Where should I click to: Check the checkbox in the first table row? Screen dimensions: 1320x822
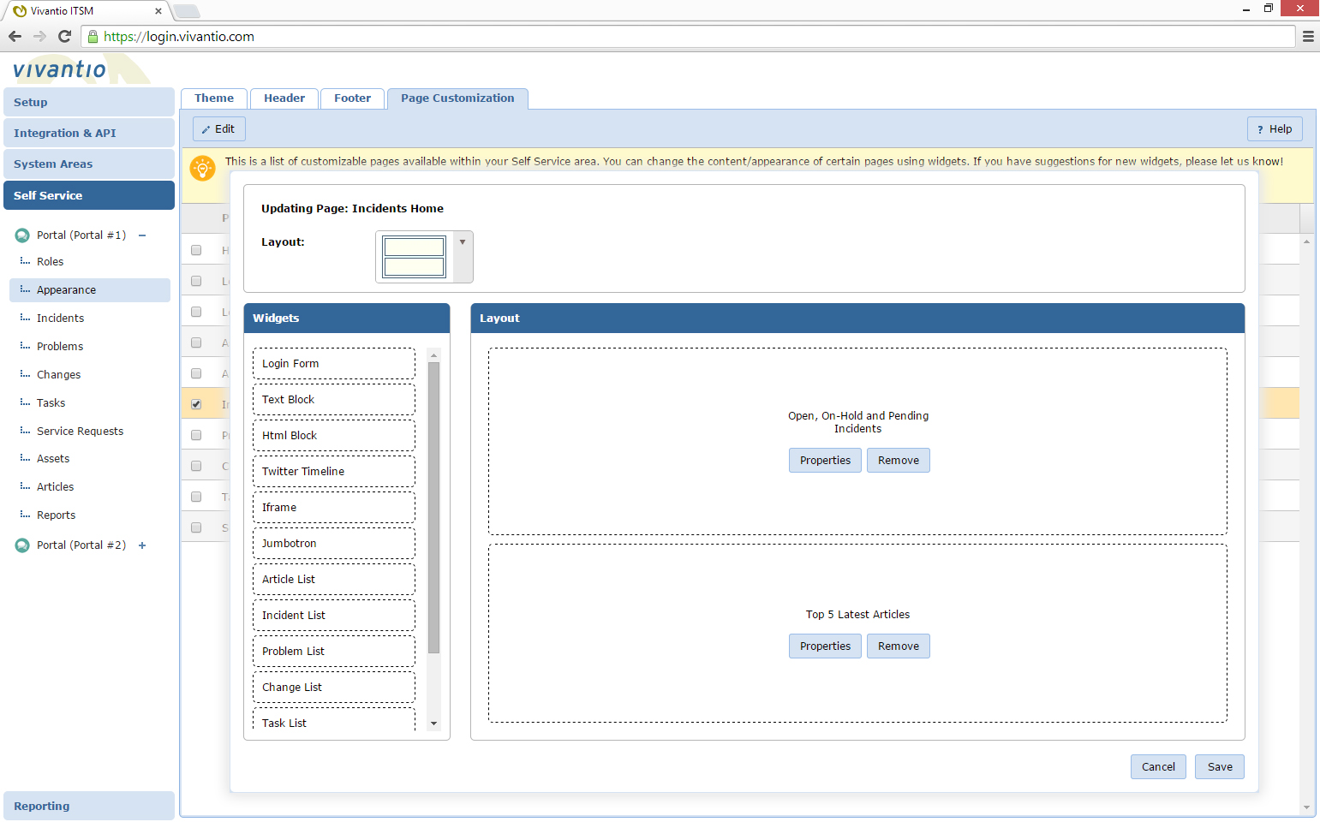196,250
